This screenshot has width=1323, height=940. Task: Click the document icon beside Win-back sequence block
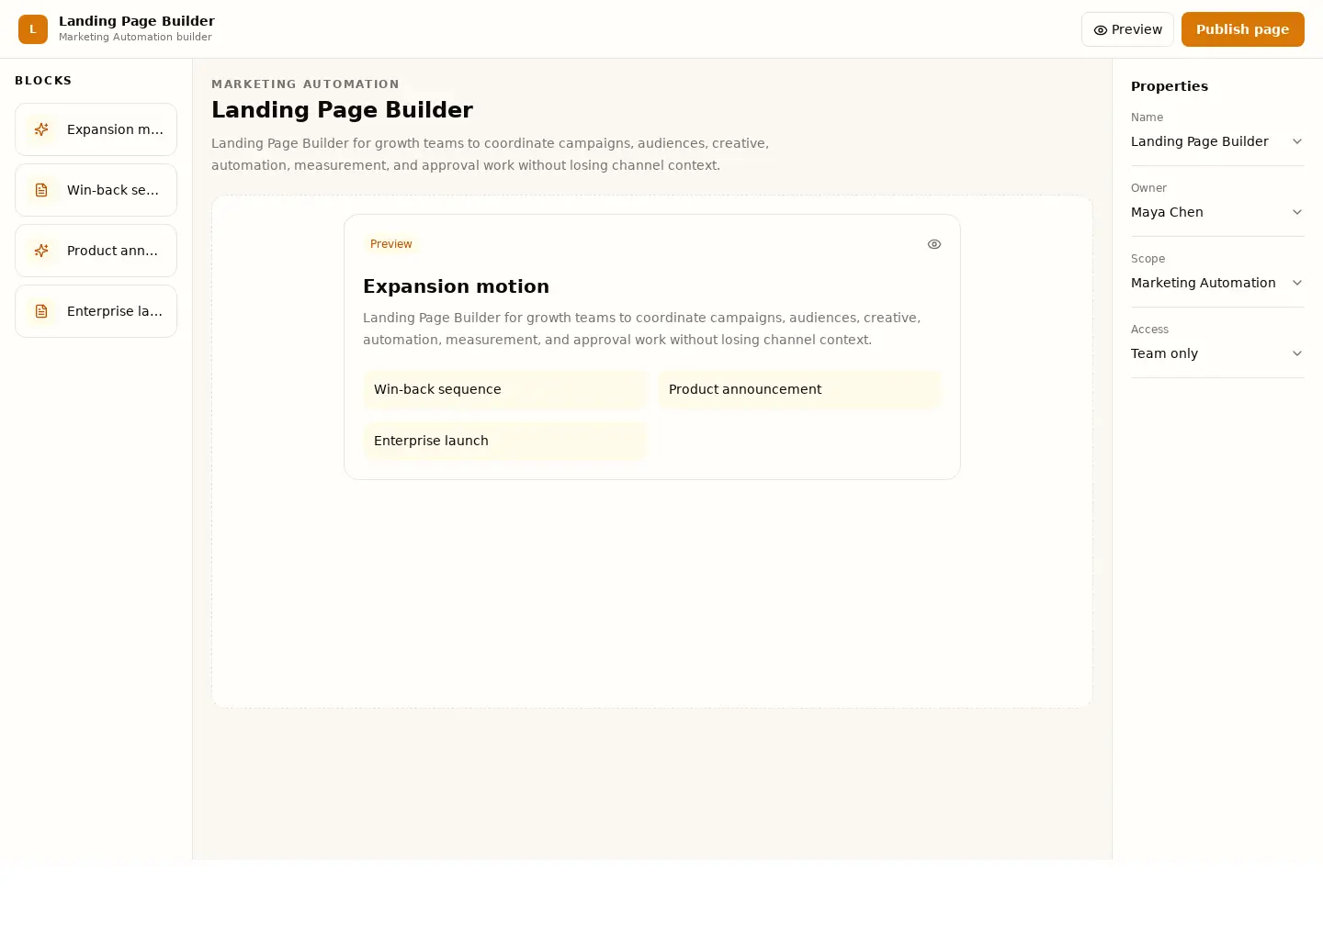tap(41, 190)
